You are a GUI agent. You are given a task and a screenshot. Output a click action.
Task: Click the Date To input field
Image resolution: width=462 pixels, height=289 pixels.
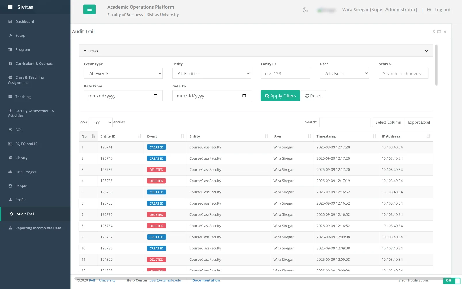click(x=212, y=96)
